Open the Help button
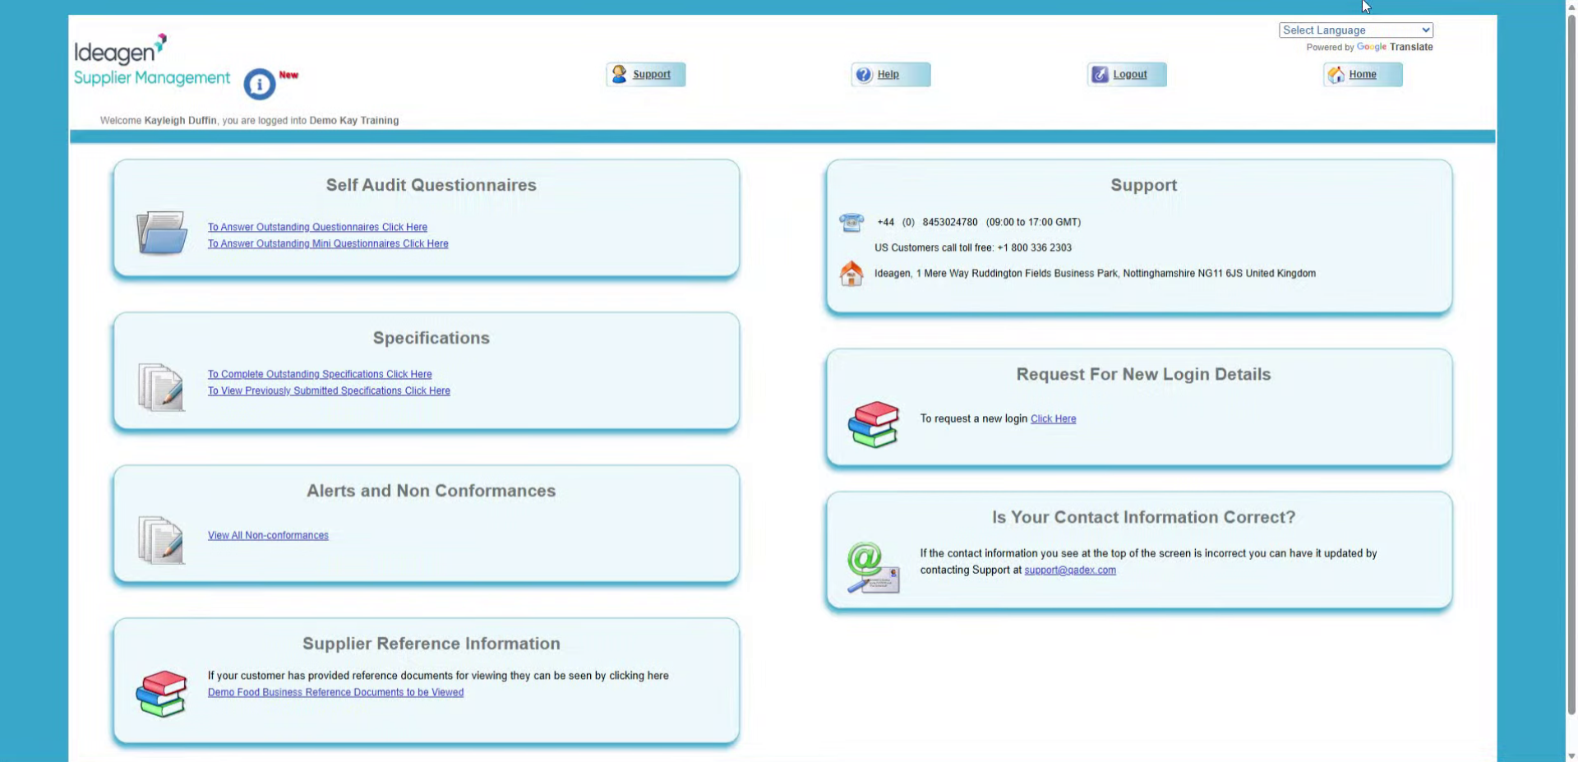Screen dimensions: 1578x762 click(891, 75)
